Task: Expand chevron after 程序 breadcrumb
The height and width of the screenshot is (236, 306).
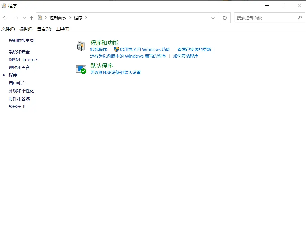Action: [x=86, y=18]
